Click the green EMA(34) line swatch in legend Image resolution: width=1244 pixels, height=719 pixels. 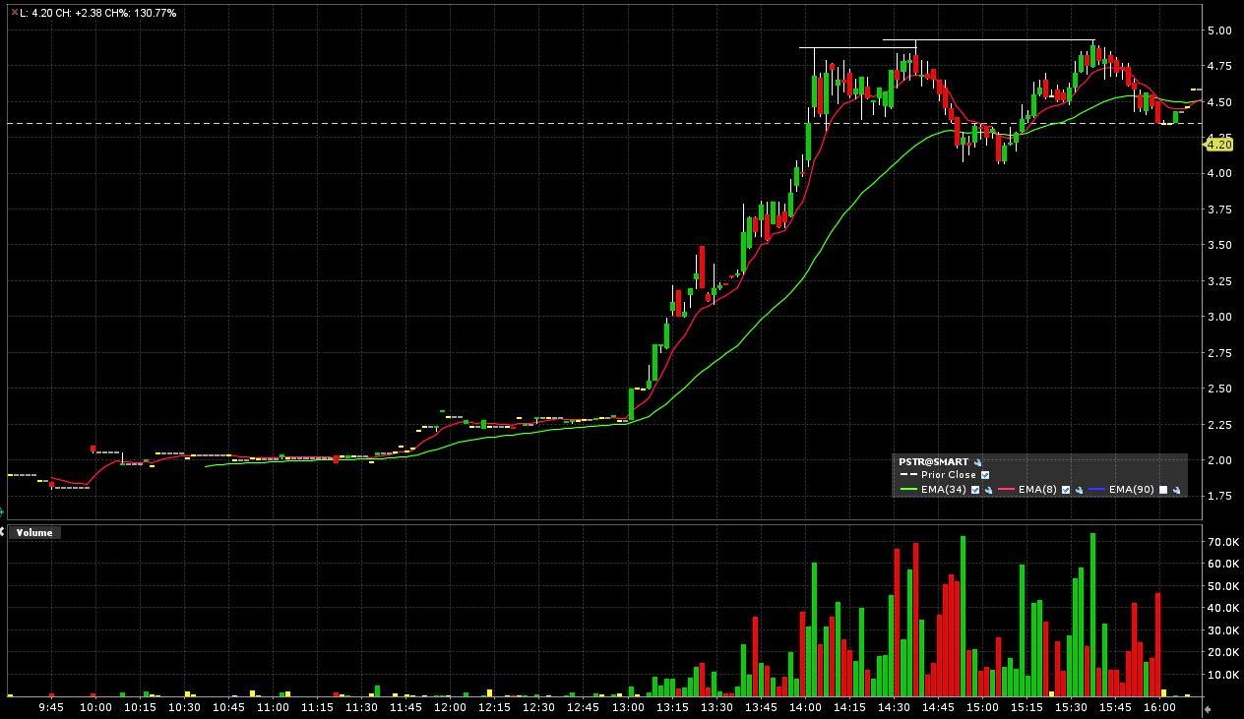point(908,489)
